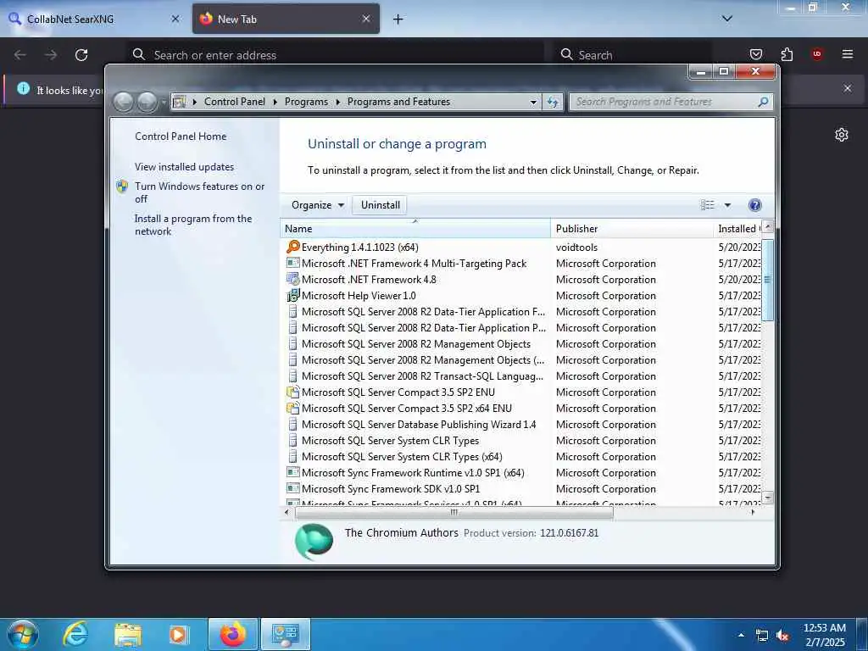Expand the address bar history dropdown

[x=533, y=102]
